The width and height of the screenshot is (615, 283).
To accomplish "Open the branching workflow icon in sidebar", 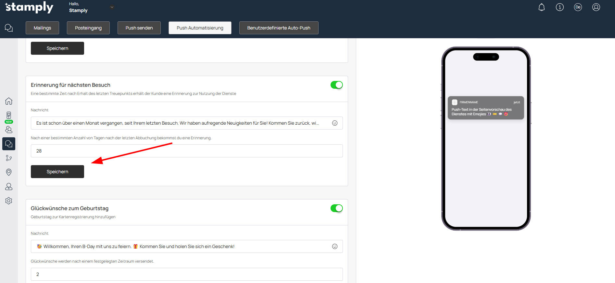I will [x=9, y=158].
